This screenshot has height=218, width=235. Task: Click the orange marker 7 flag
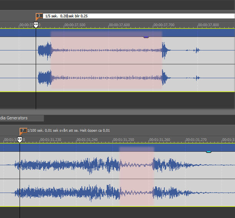(23, 131)
